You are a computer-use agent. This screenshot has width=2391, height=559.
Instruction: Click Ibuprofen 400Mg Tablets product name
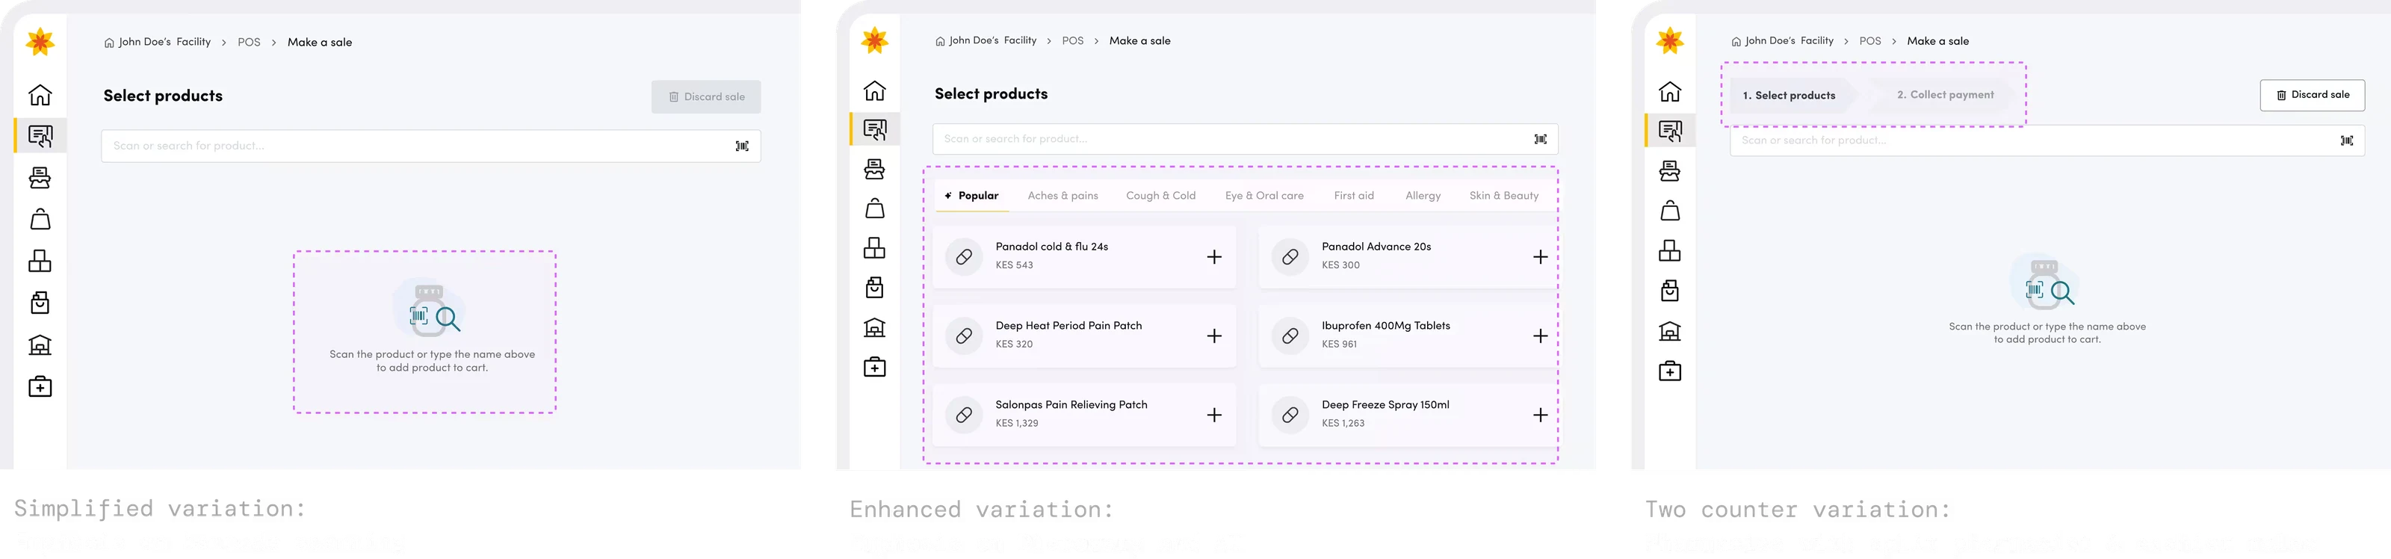click(1385, 326)
